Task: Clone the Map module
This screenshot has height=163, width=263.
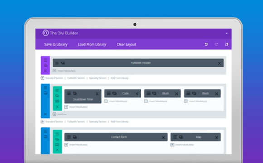Action: (181, 137)
